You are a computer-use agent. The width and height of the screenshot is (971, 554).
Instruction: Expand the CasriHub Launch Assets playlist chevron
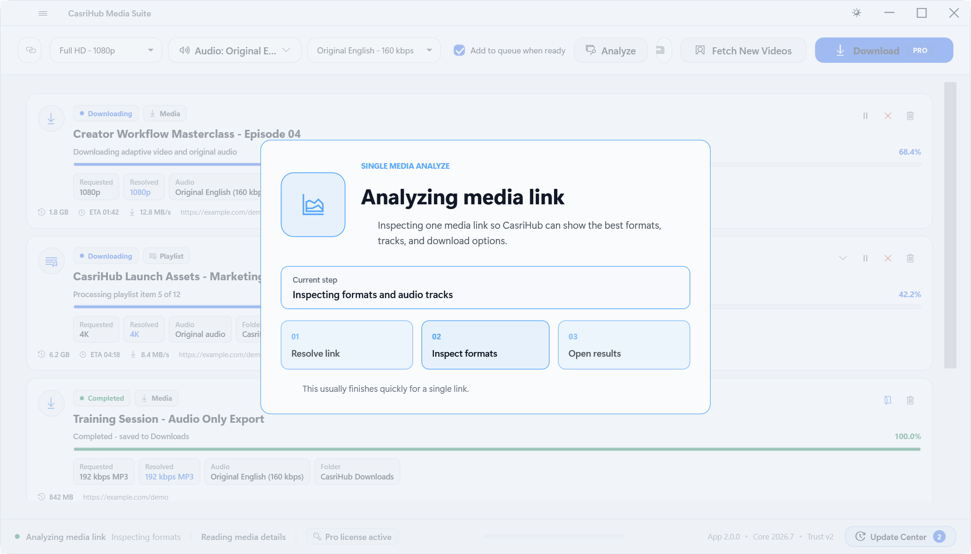pos(843,258)
